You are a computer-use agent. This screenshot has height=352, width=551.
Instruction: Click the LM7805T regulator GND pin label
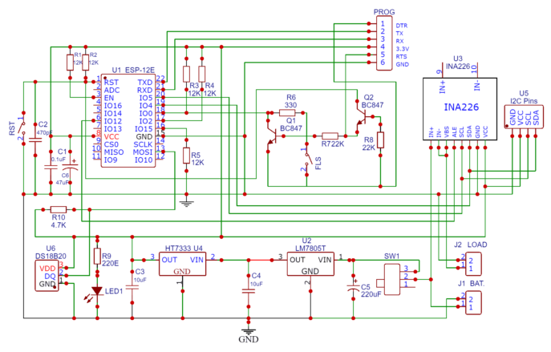coord(310,271)
